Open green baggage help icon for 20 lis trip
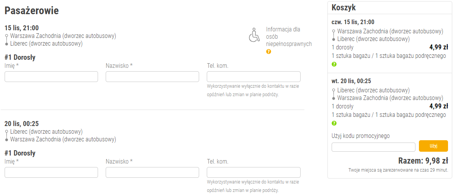Screen dimensions: 453x195 334,123
